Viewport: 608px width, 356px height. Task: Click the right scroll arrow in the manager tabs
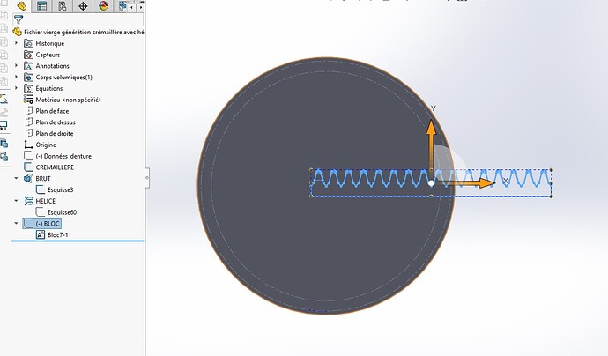click(140, 6)
